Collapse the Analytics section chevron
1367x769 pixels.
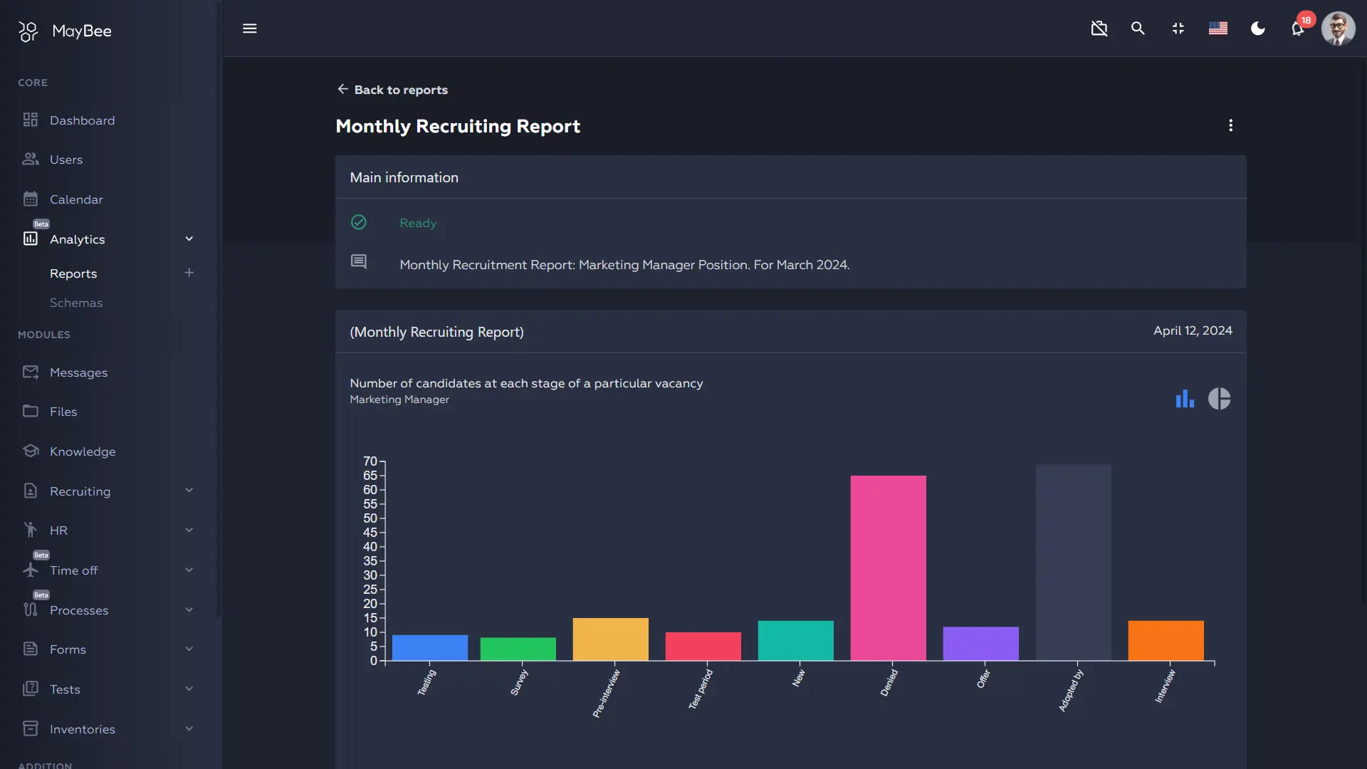tap(189, 239)
